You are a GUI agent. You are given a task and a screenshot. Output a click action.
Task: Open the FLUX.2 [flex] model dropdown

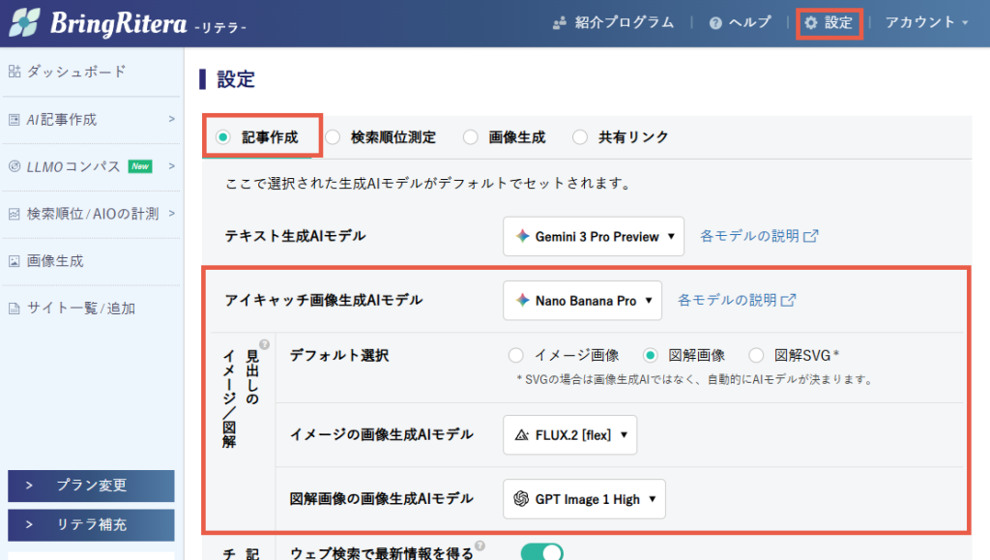570,434
